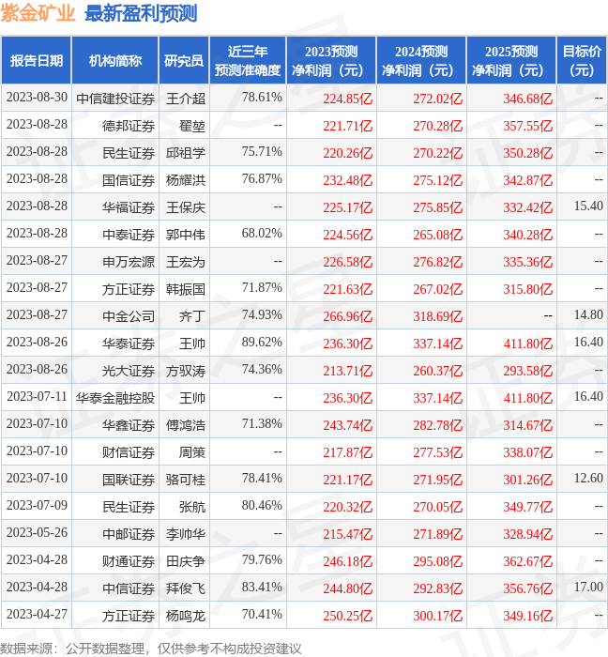Select the 报告日期 column header
The image size is (608, 657).
[37, 60]
